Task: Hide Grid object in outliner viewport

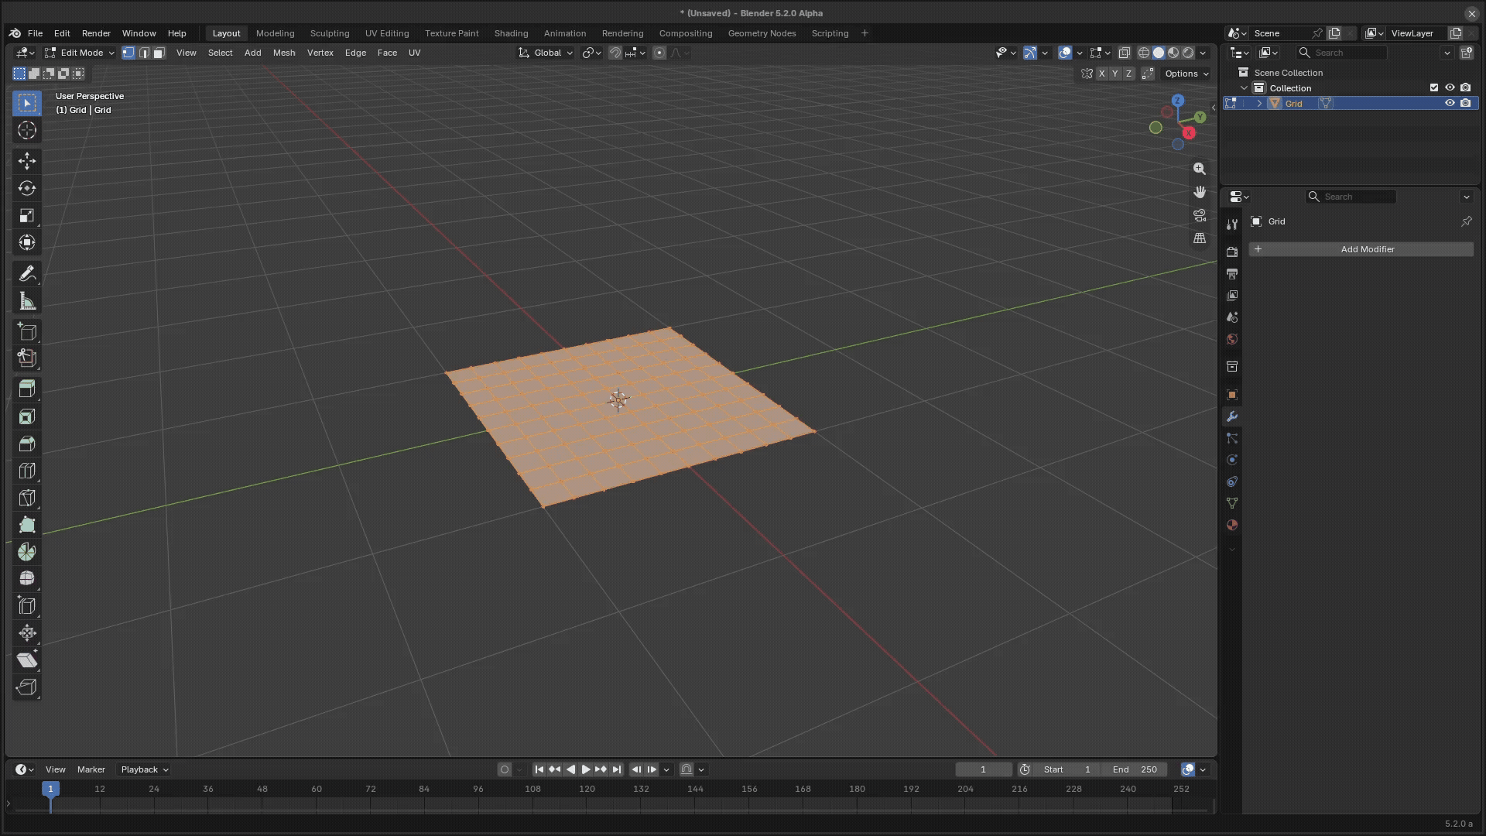Action: (1450, 103)
